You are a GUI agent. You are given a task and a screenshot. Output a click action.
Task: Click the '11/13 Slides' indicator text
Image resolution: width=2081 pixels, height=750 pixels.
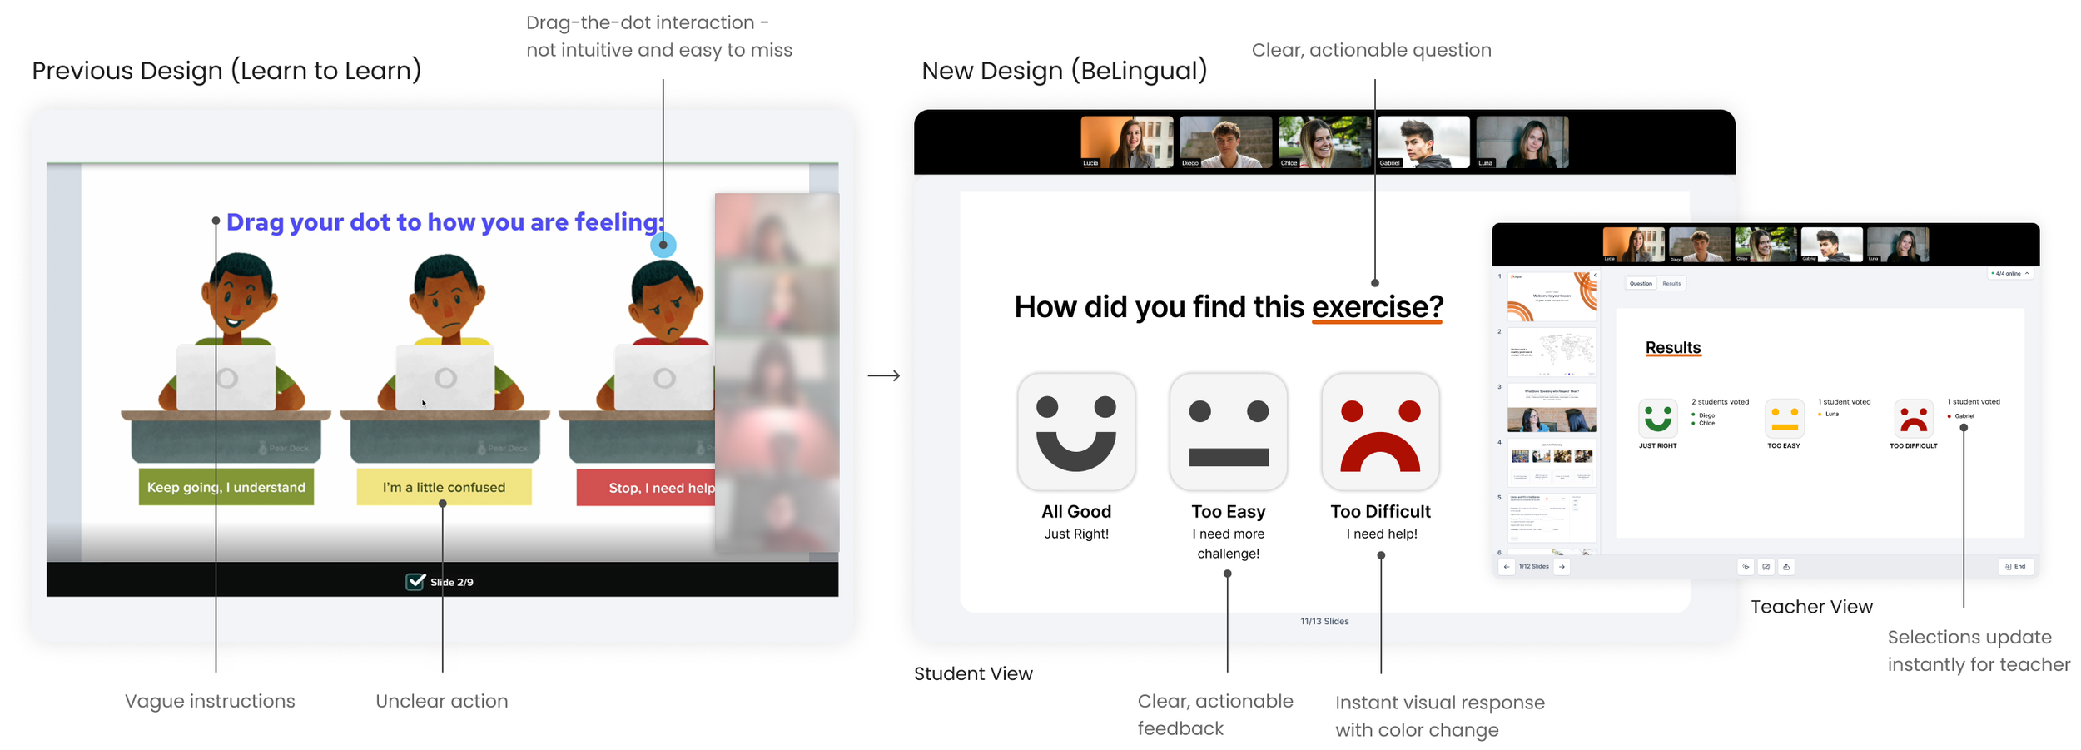point(1324,622)
